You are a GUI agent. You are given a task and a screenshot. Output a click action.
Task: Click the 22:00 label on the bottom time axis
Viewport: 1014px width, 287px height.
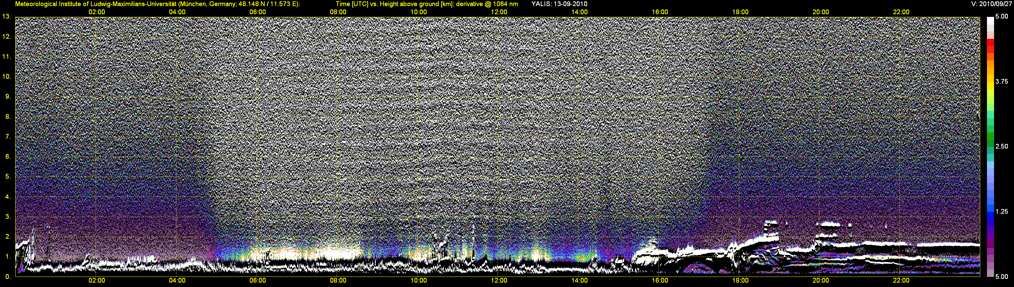901,281
